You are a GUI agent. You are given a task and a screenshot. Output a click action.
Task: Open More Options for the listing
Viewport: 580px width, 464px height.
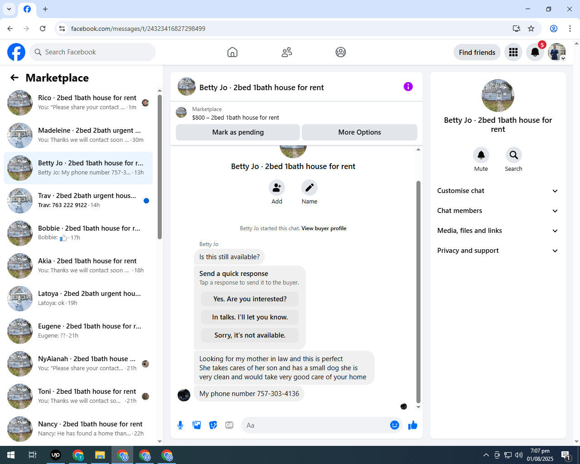360,132
